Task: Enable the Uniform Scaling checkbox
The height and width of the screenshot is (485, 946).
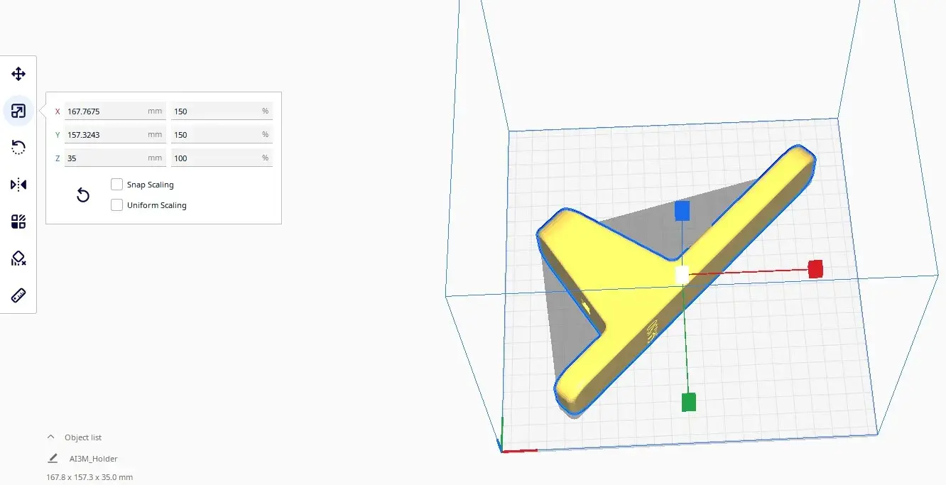Action: click(117, 205)
